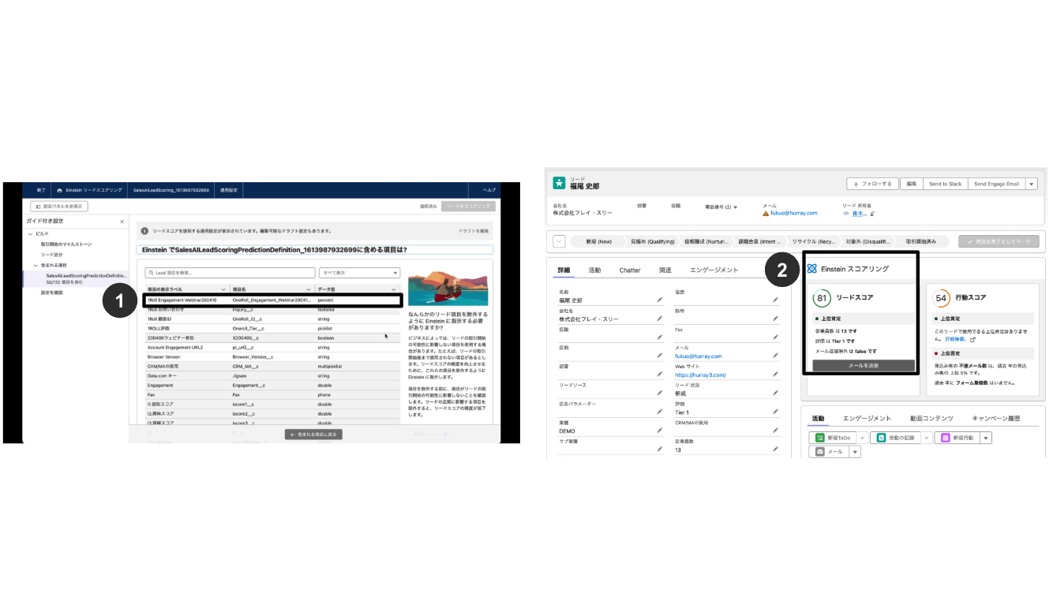Viewport: 1053px width, 589px height.
Task: Click the info icon in the notification banner
Action: tap(144, 231)
